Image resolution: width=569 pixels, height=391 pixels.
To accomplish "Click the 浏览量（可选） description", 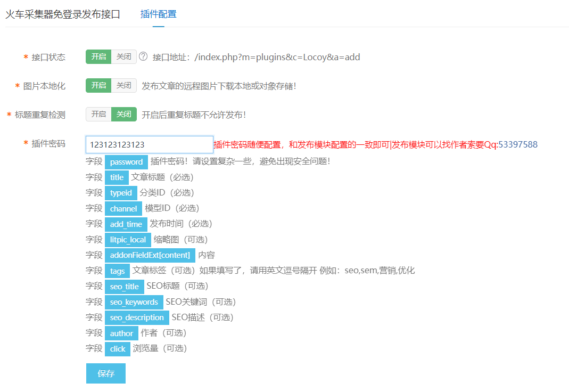I will pyautogui.click(x=160, y=348).
